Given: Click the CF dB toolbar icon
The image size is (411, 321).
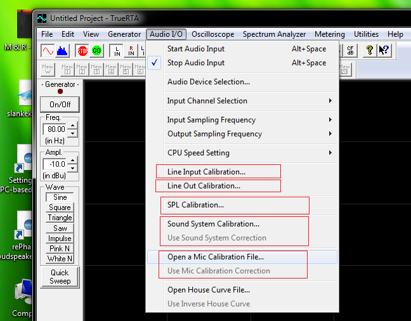Looking at the screenshot, I should tap(350, 51).
